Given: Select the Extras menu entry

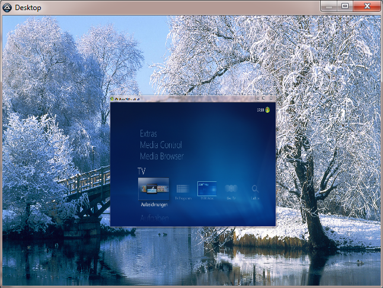Looking at the screenshot, I should [x=149, y=134].
